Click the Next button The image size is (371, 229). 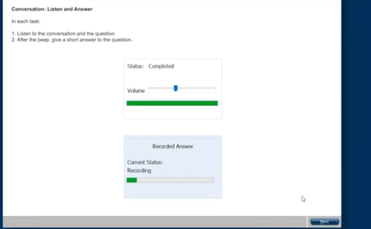(x=324, y=222)
